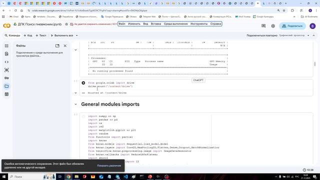Open the data table sidebar icon
This screenshot has width=320, height=180.
tap(6, 94)
